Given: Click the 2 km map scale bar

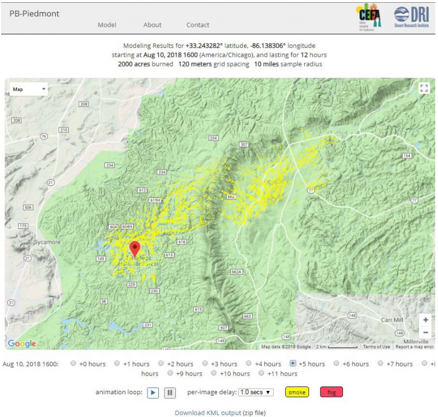Looking at the screenshot, I should point(337,347).
